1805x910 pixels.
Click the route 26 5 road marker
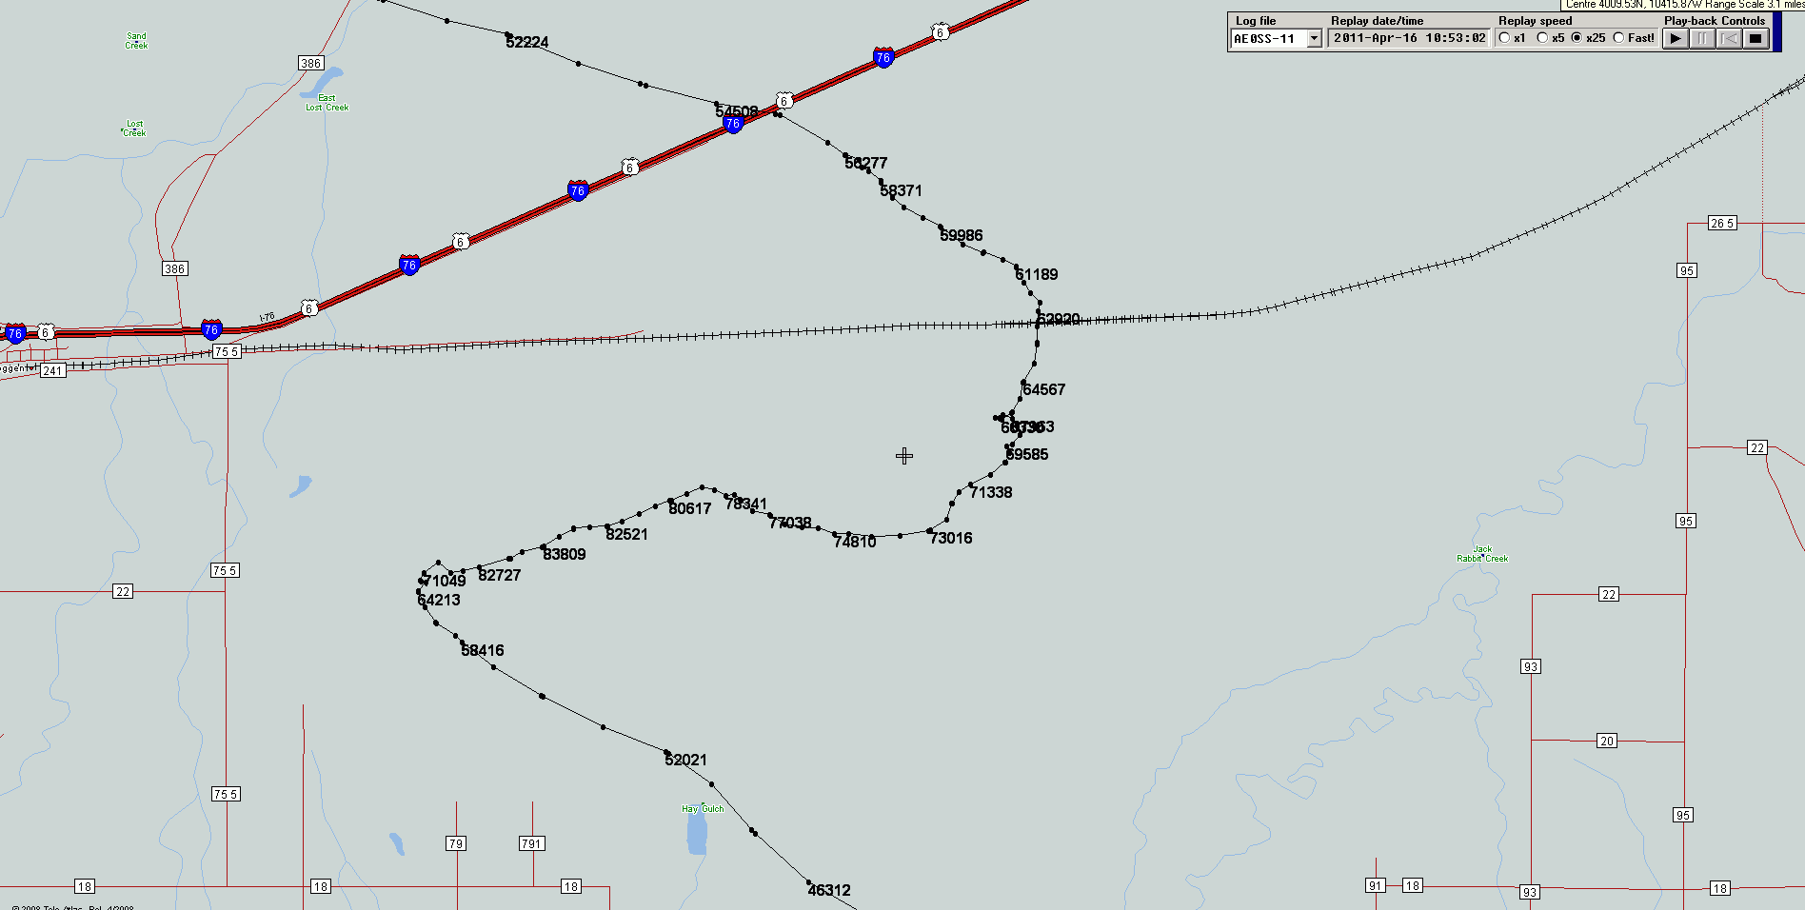coord(1722,223)
